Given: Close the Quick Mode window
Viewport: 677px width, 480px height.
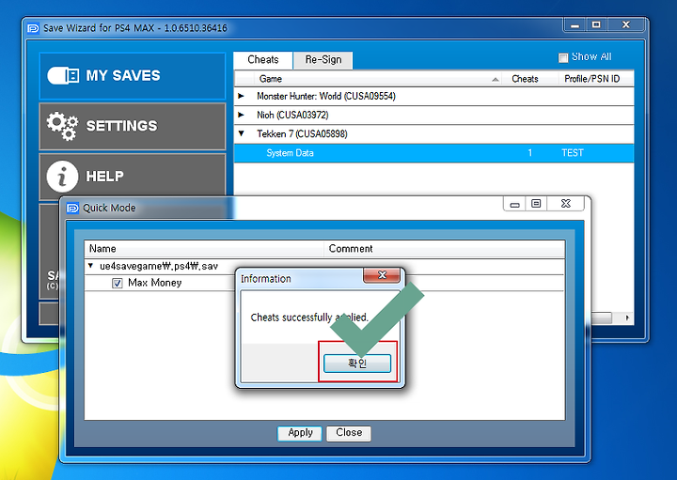Looking at the screenshot, I should coord(566,204).
